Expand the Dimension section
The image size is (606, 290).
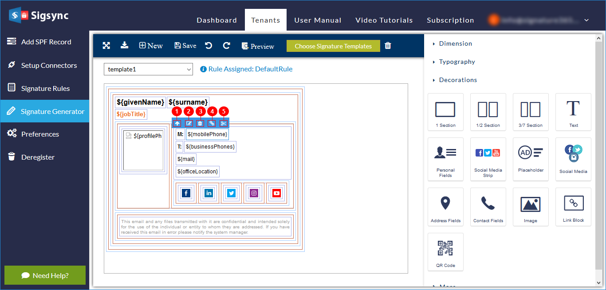pos(455,43)
